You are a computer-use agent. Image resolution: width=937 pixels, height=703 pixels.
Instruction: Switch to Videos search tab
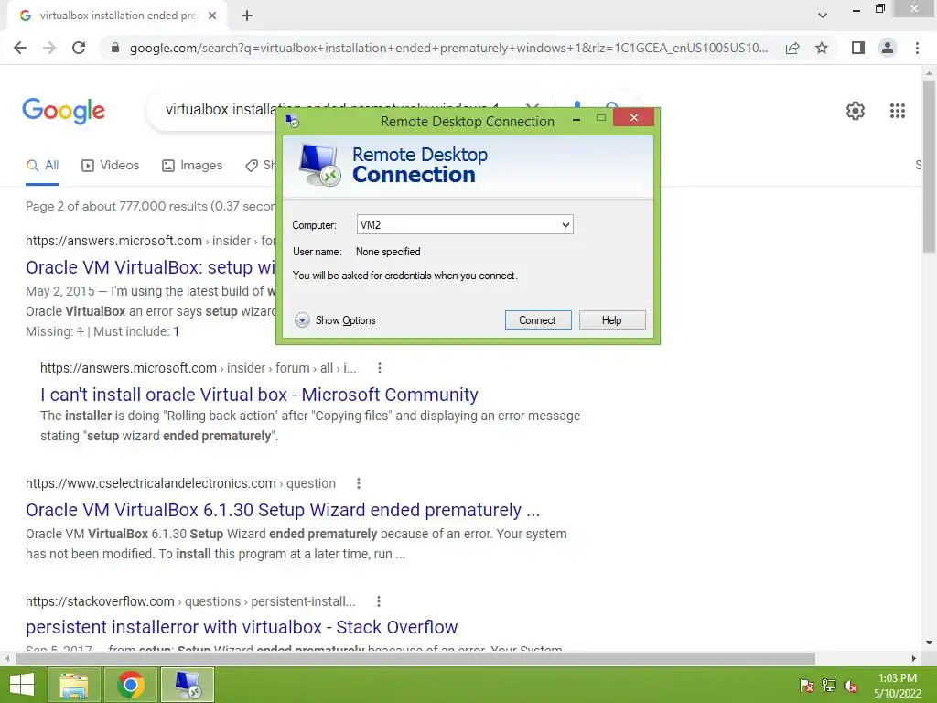pos(111,166)
